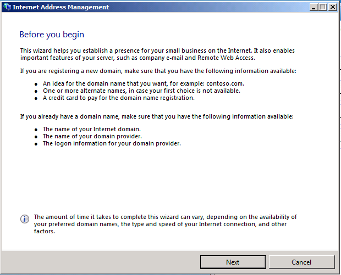Click the blue information icon
This screenshot has height=275, width=341.
pos(25,219)
